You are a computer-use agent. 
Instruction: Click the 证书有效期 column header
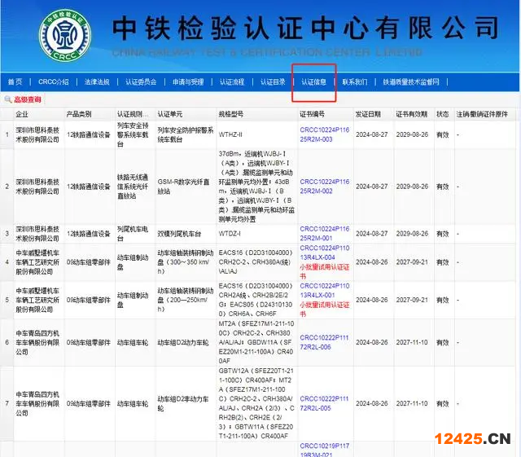tap(411, 114)
